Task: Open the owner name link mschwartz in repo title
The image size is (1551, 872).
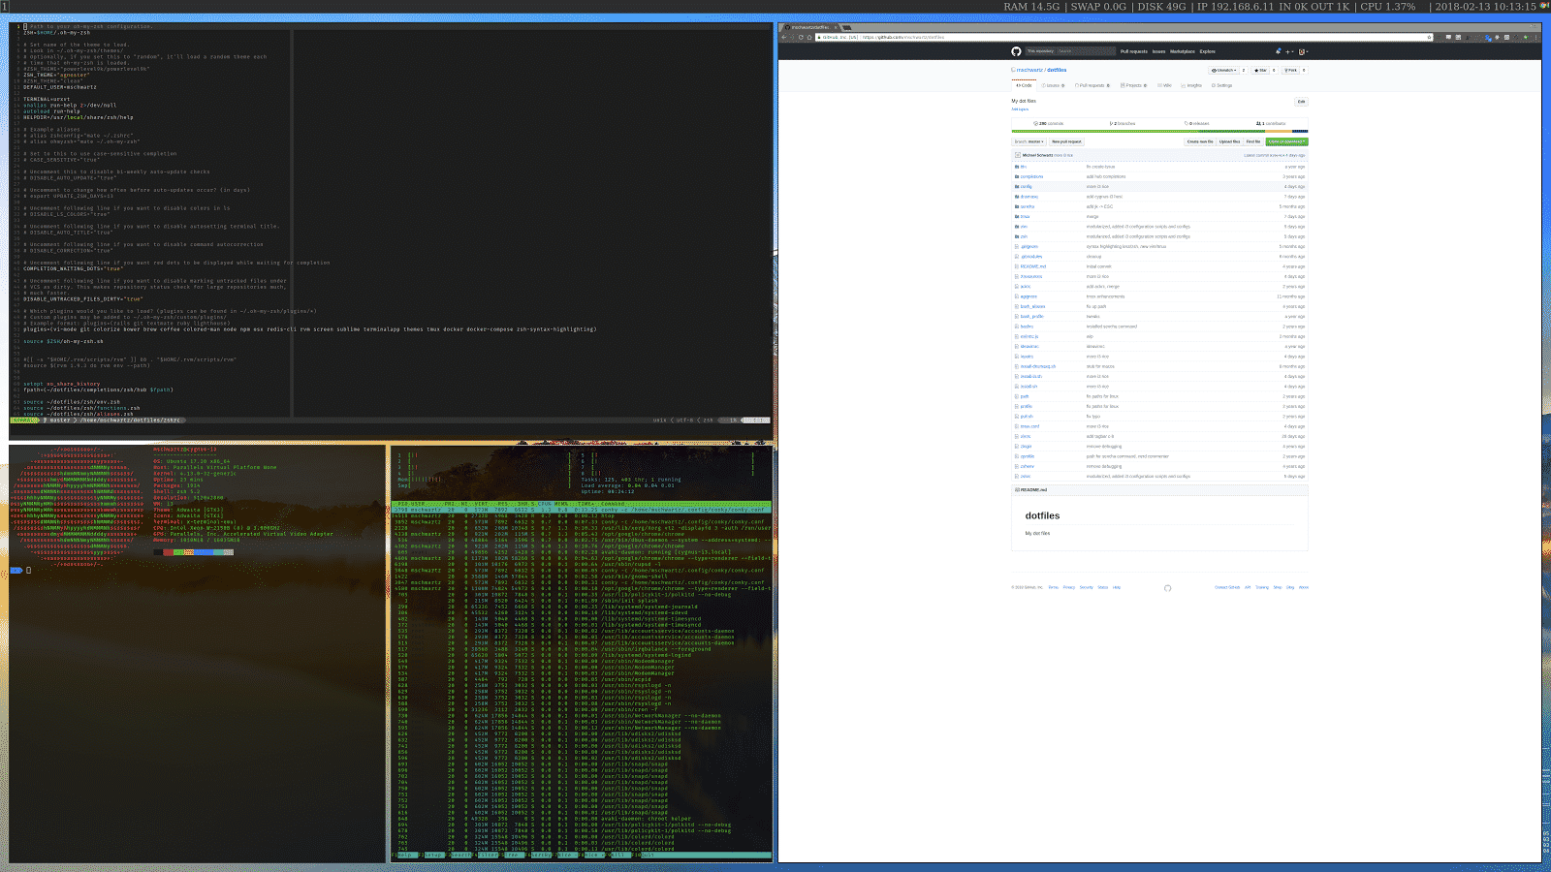Action: coord(1029,70)
